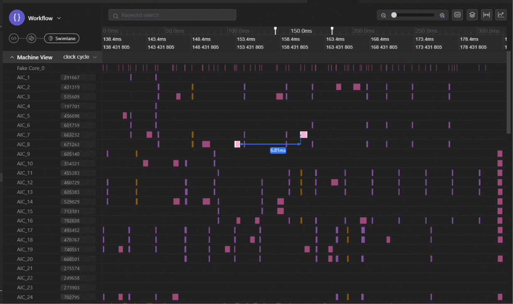Click the caption panel icon in toolbar
Viewport: 513px width, 304px height.
pyautogui.click(x=457, y=15)
